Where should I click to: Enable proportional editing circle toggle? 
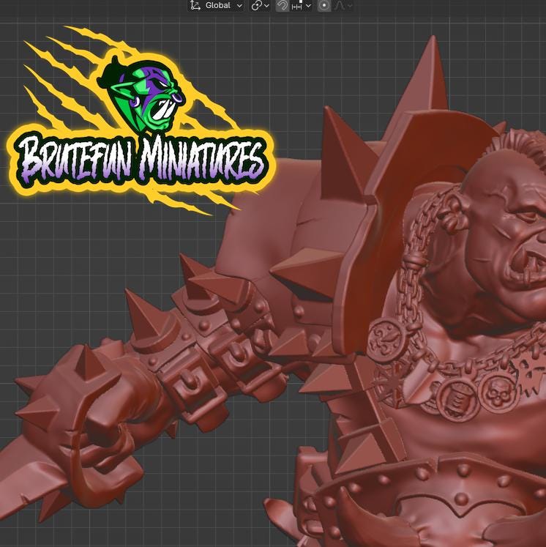point(324,6)
